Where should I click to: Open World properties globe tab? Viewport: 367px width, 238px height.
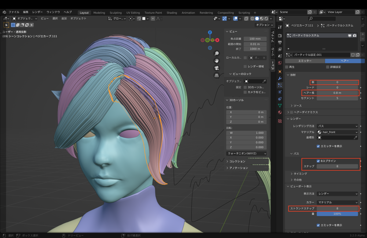pyautogui.click(x=280, y=63)
